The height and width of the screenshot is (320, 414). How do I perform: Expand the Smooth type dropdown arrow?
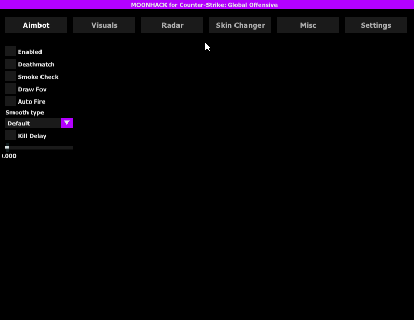pos(67,123)
